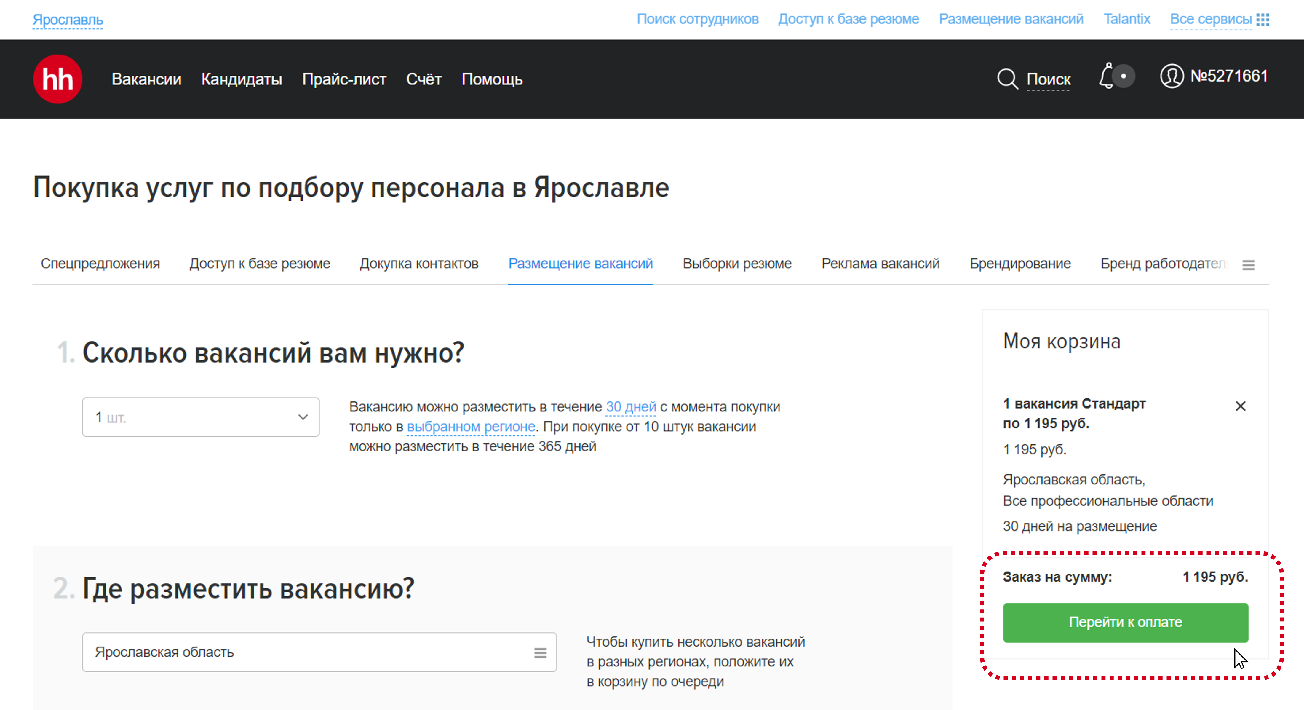1304x710 pixels.
Task: Change city via Ярославль link
Action: (68, 20)
